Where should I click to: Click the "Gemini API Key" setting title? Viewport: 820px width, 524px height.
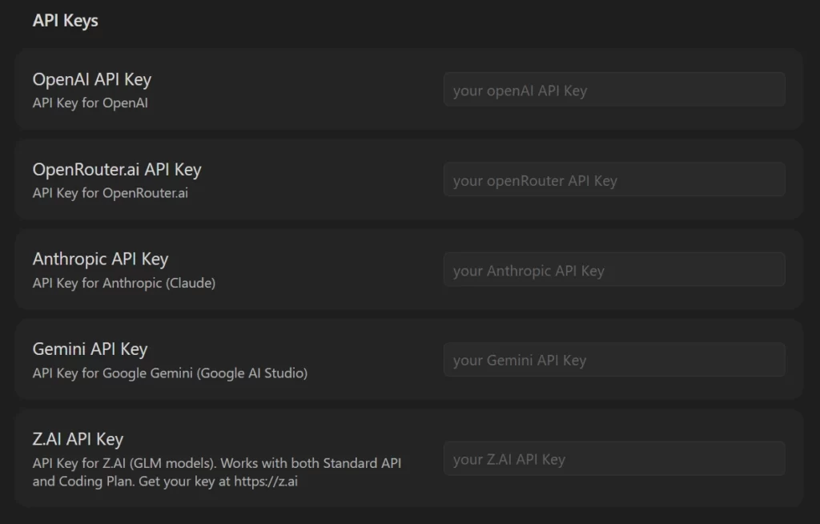tap(90, 349)
